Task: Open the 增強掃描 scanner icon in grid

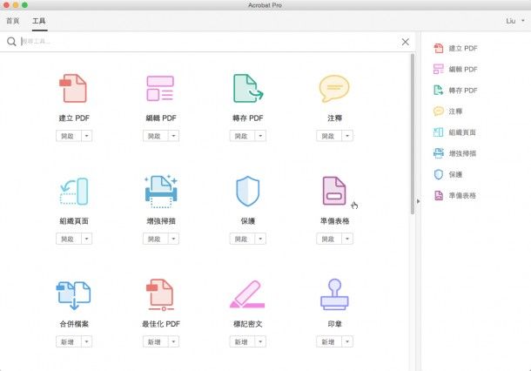Action: 160,192
